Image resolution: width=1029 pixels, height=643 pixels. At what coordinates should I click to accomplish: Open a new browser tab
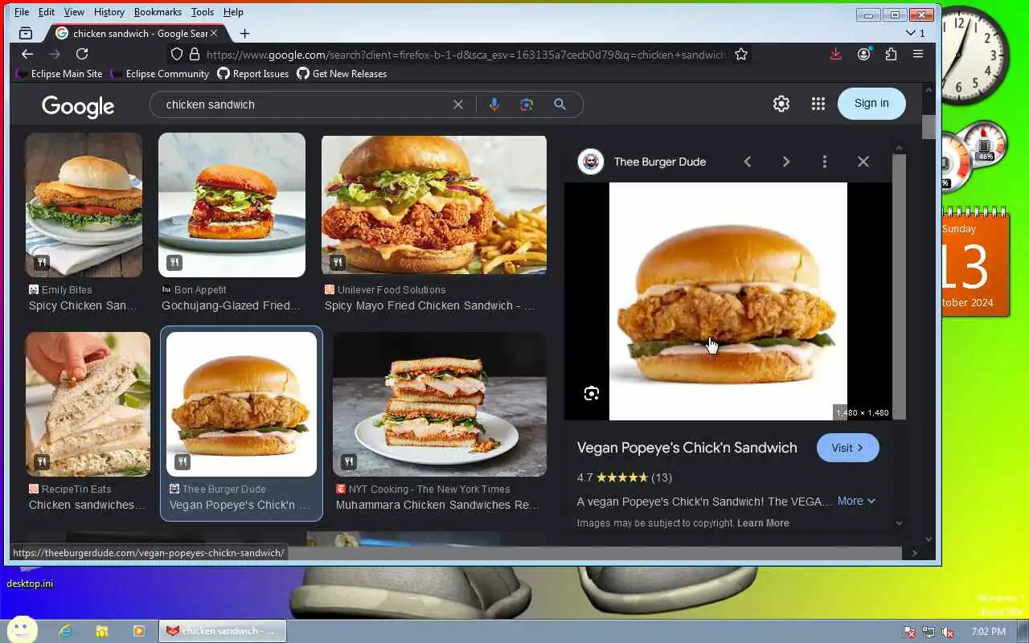244,33
